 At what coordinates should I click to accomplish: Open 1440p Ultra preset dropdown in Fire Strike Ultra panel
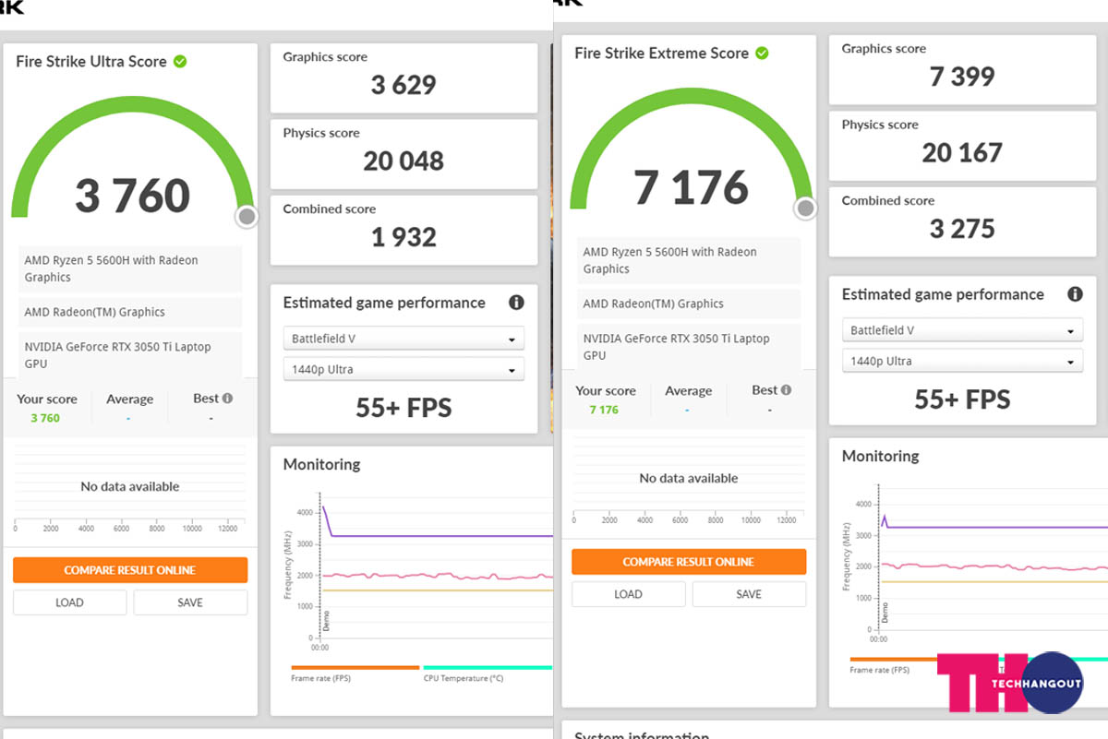tap(403, 369)
